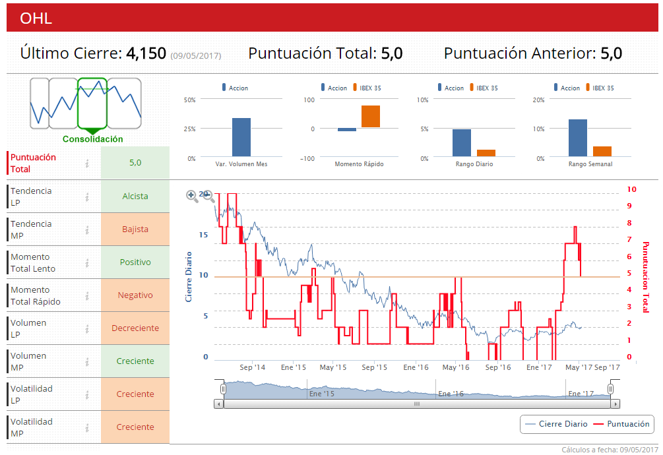
Task: Click the Puntuacion Total right axis title
Action: click(646, 277)
